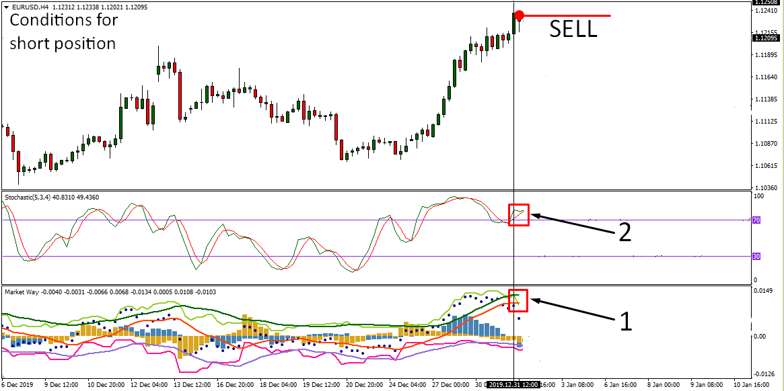
Task: Click the current price label 1.12095
Action: (766, 38)
